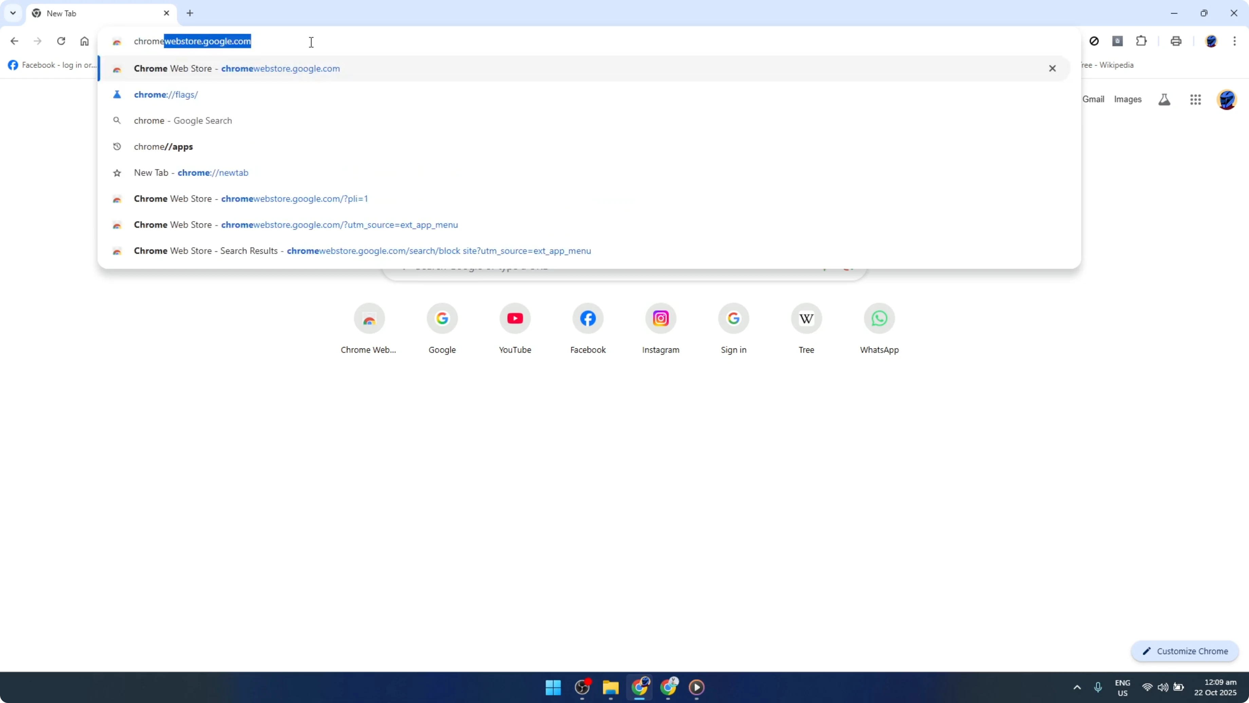
Task: Switch to the New Tab tab
Action: 73,13
